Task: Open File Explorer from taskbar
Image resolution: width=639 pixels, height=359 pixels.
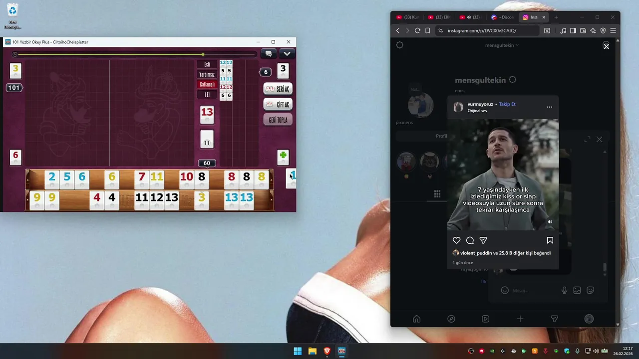Action: point(312,351)
